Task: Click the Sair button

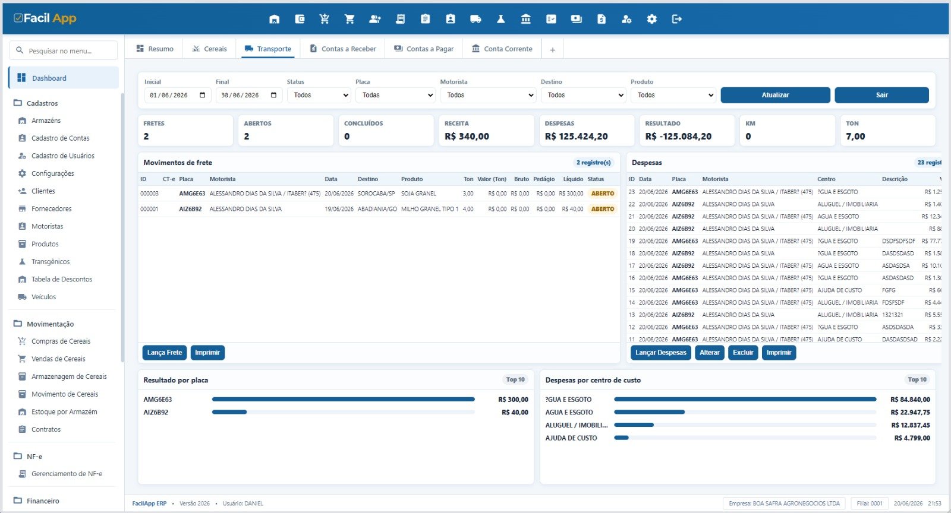Action: coord(881,95)
